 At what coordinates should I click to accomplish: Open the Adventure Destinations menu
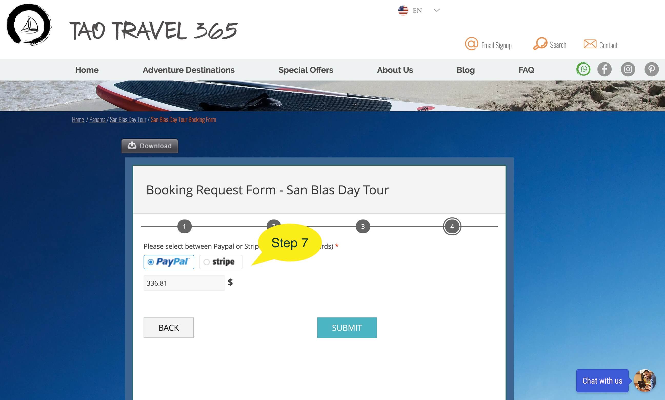pos(188,70)
